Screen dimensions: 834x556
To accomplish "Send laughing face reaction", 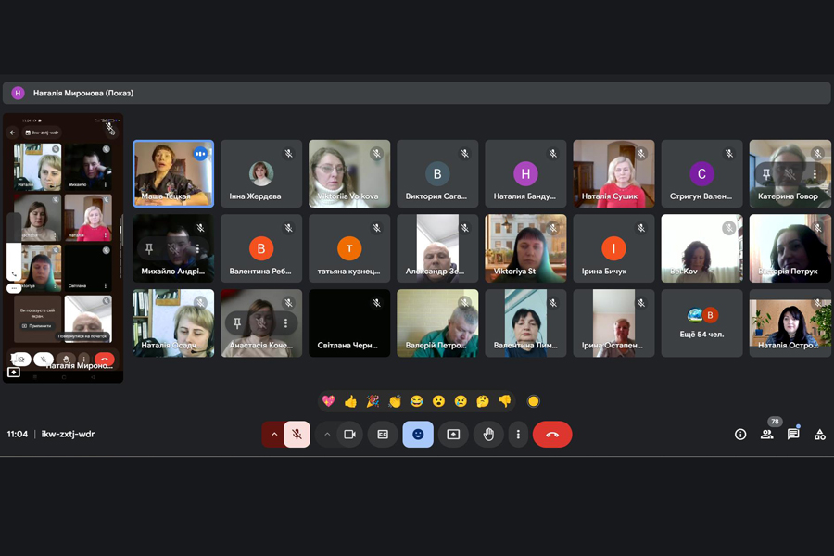I will point(416,401).
